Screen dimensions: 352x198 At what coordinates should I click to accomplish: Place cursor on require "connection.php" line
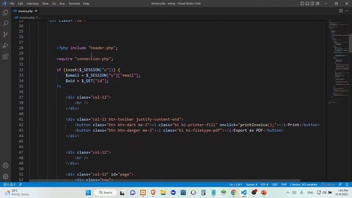tap(85, 59)
